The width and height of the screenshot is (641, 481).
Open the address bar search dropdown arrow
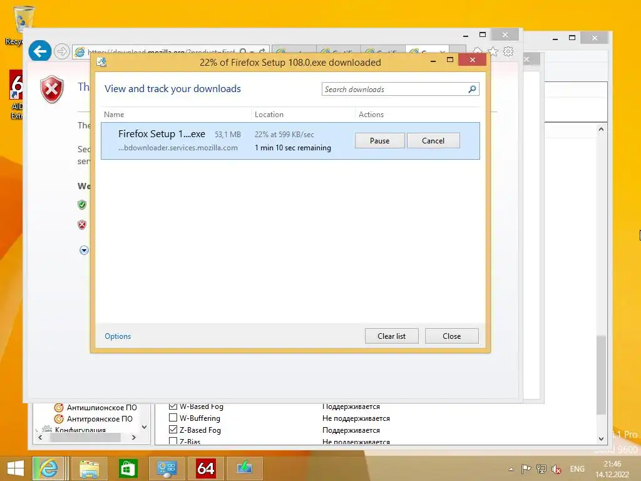[x=252, y=52]
